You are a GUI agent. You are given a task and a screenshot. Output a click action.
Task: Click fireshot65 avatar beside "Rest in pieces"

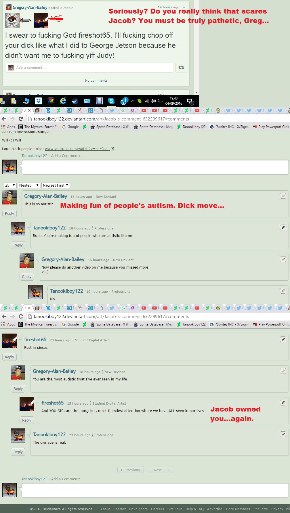pos(9,341)
